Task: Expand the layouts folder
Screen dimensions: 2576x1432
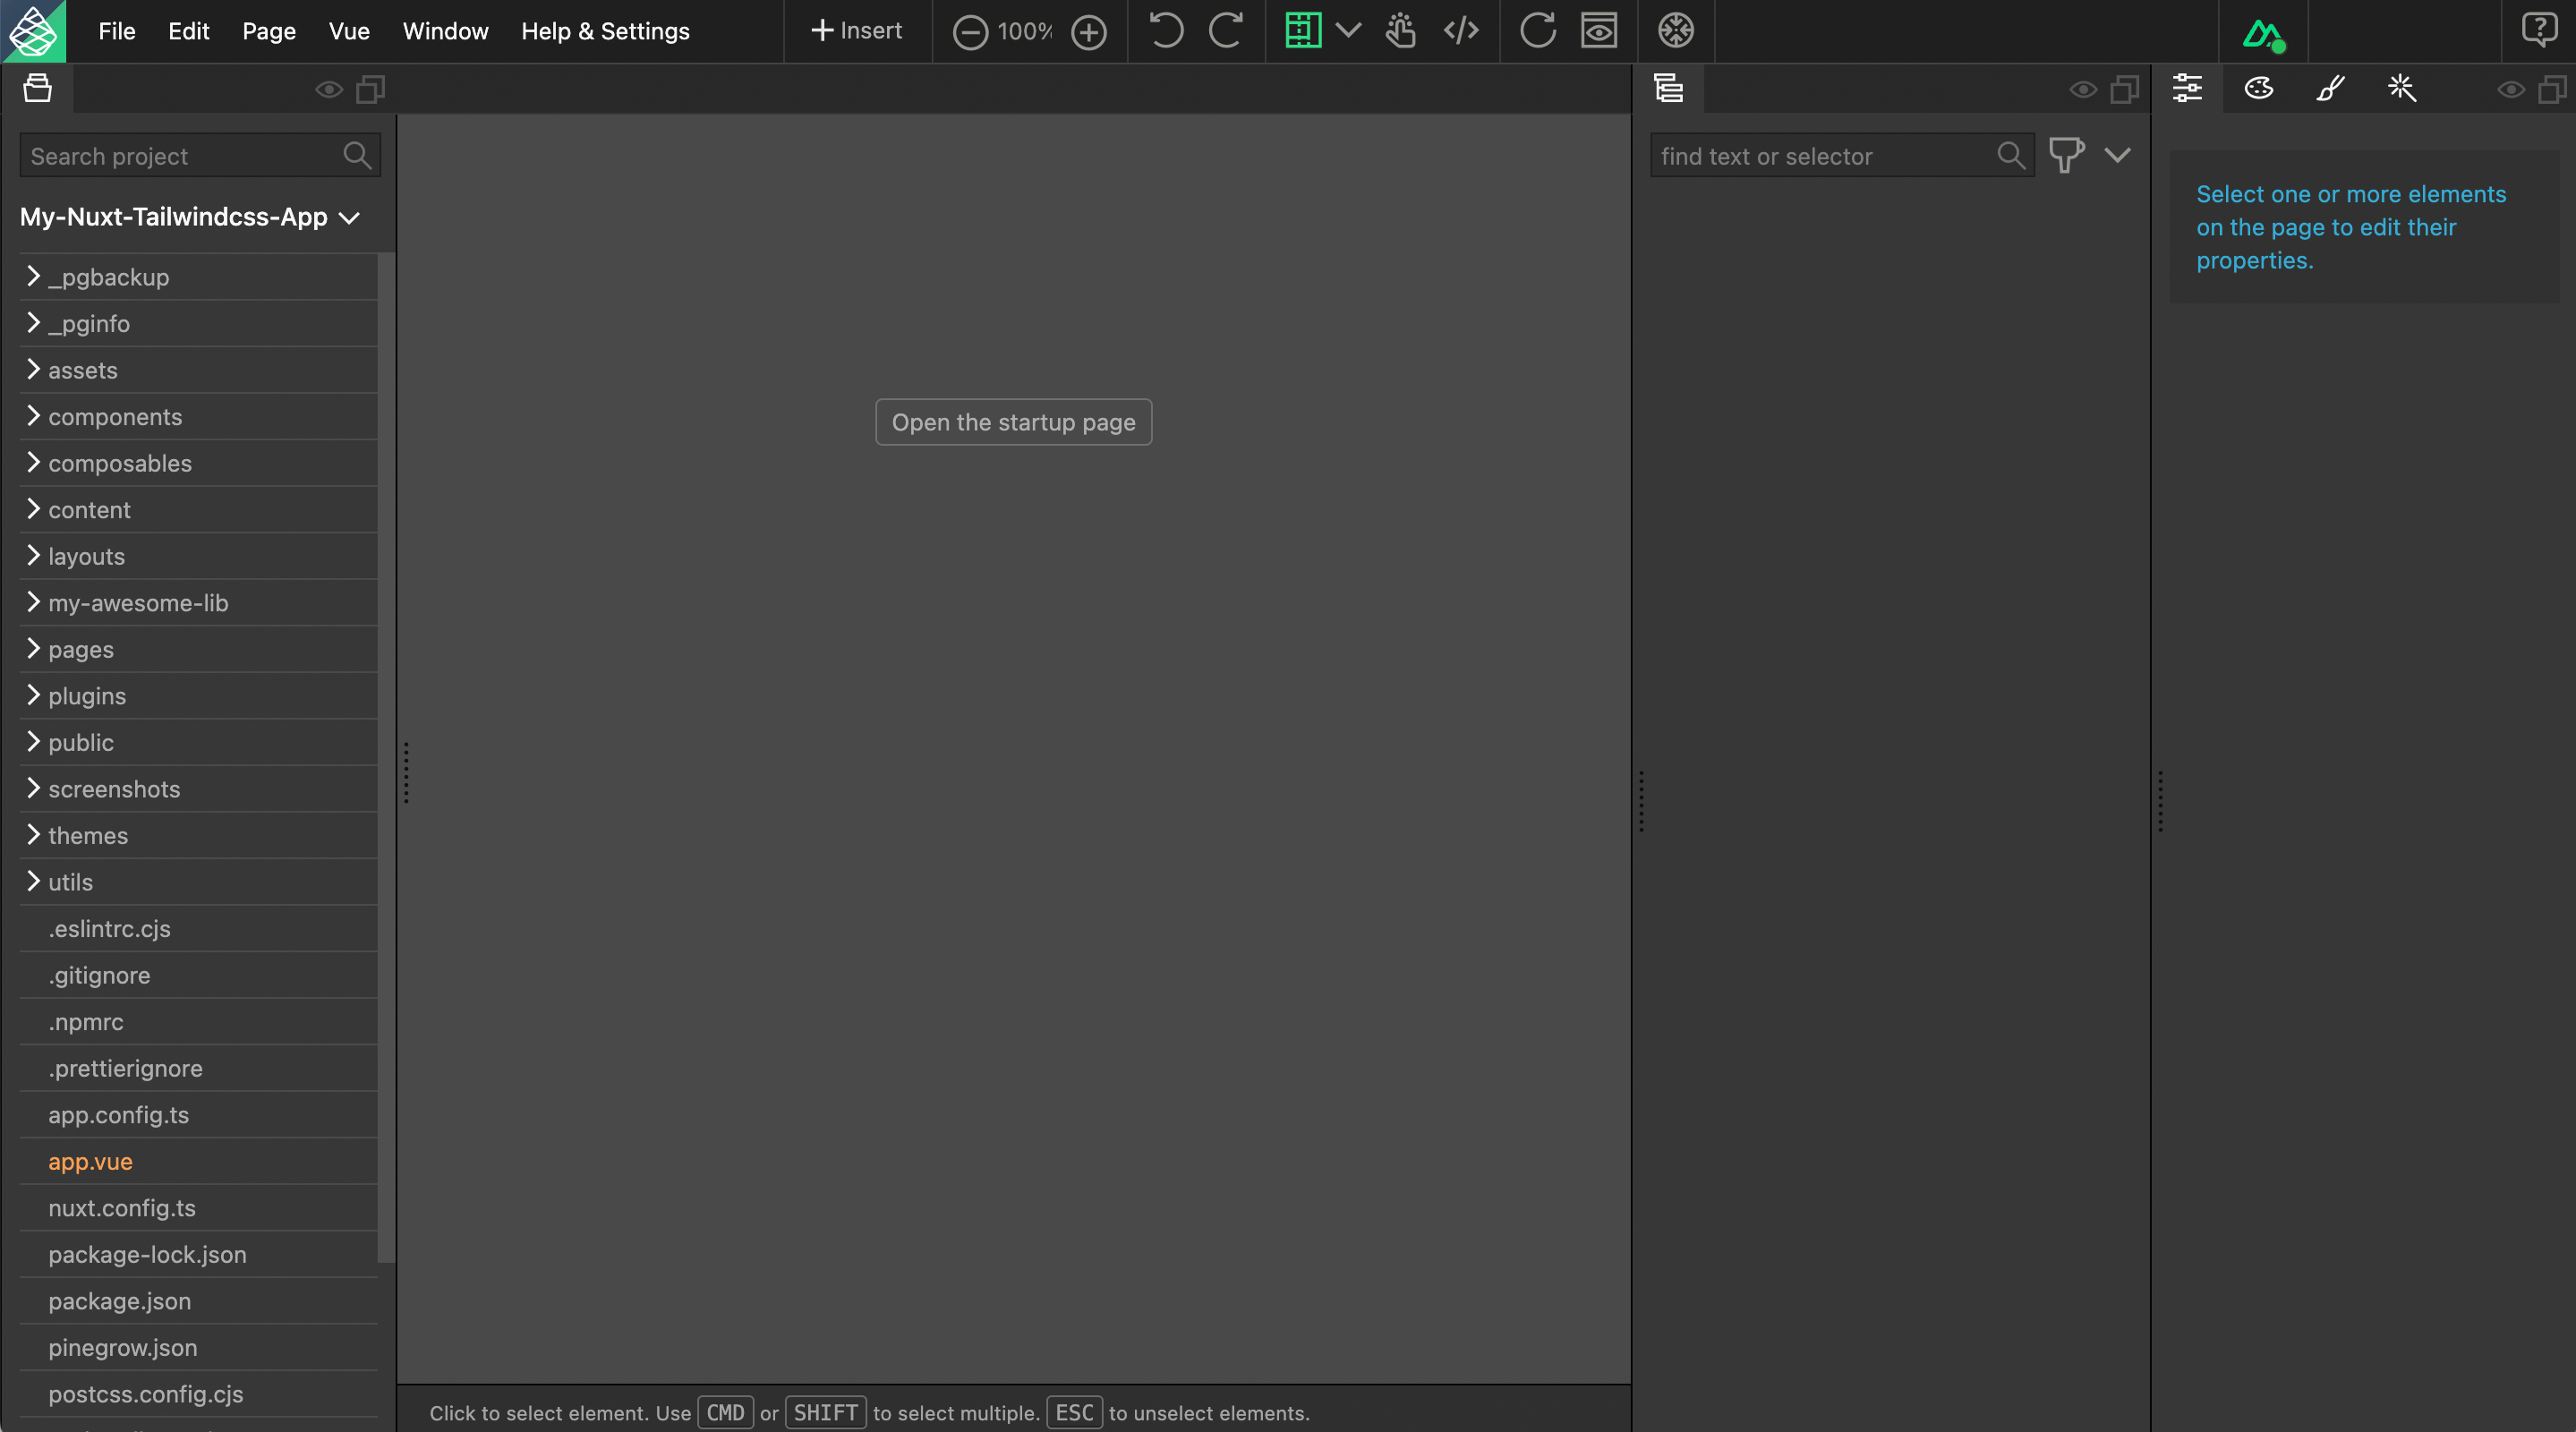Action: 33,555
